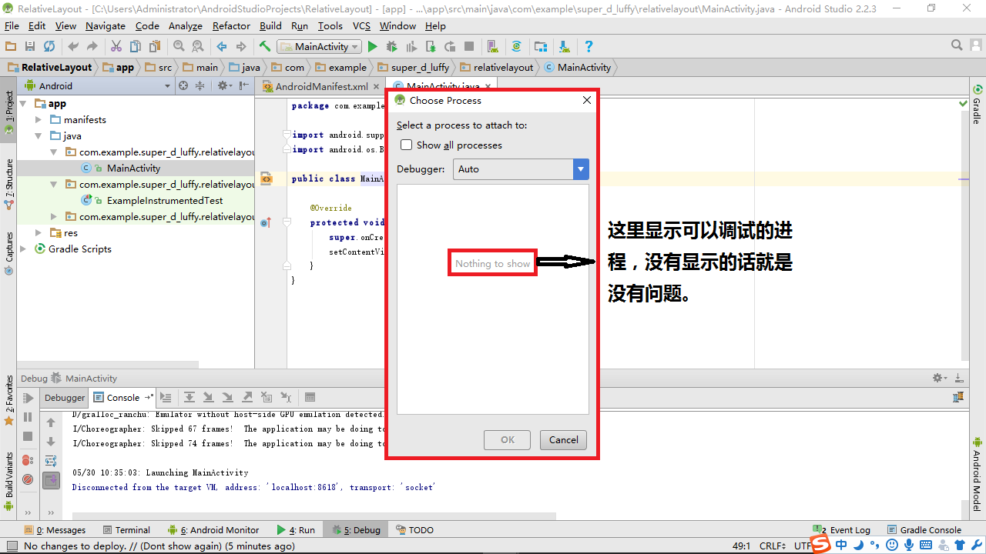
Task: Select the Console tab
Action: click(x=122, y=398)
